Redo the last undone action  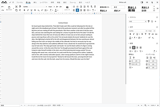click(2, 10)
